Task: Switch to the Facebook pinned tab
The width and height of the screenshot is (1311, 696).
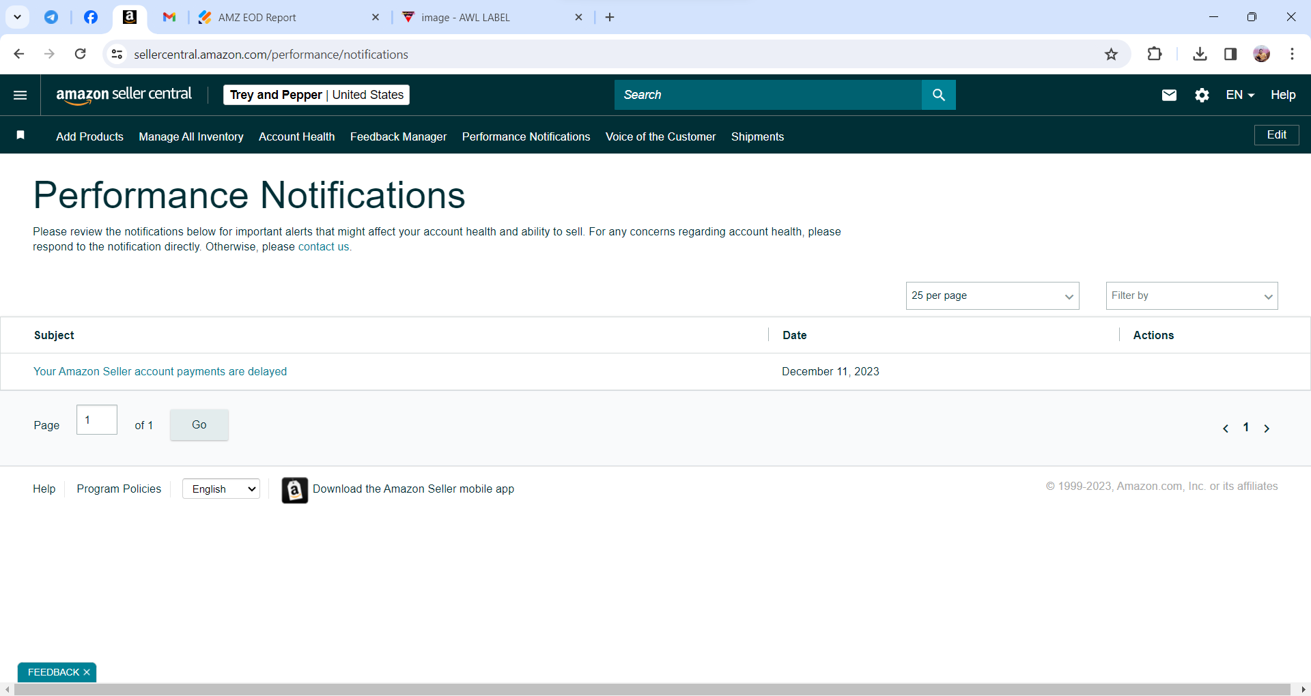Action: point(91,17)
